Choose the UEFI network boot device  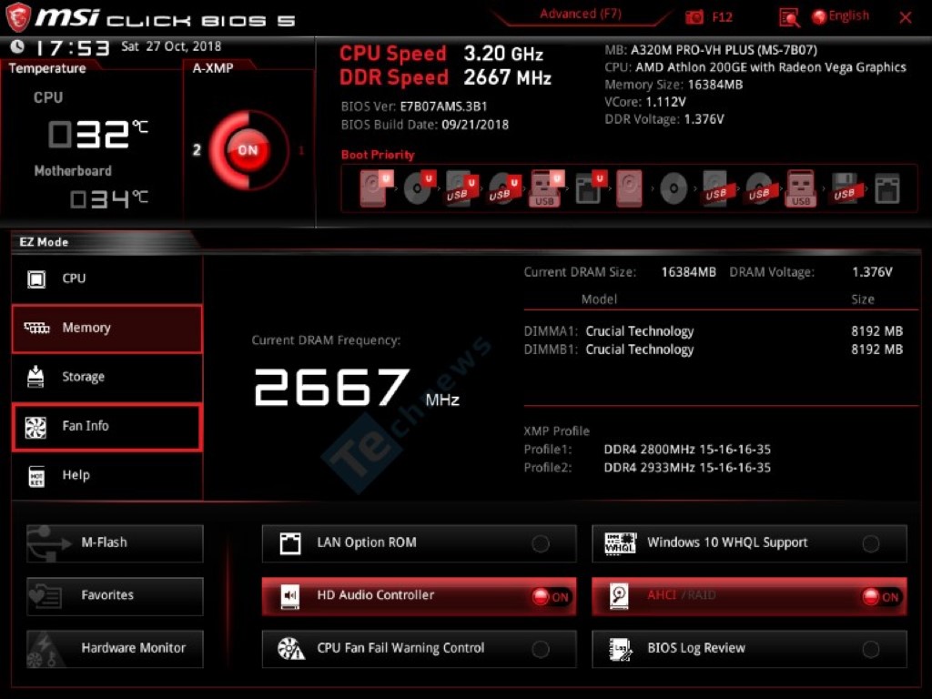[591, 188]
